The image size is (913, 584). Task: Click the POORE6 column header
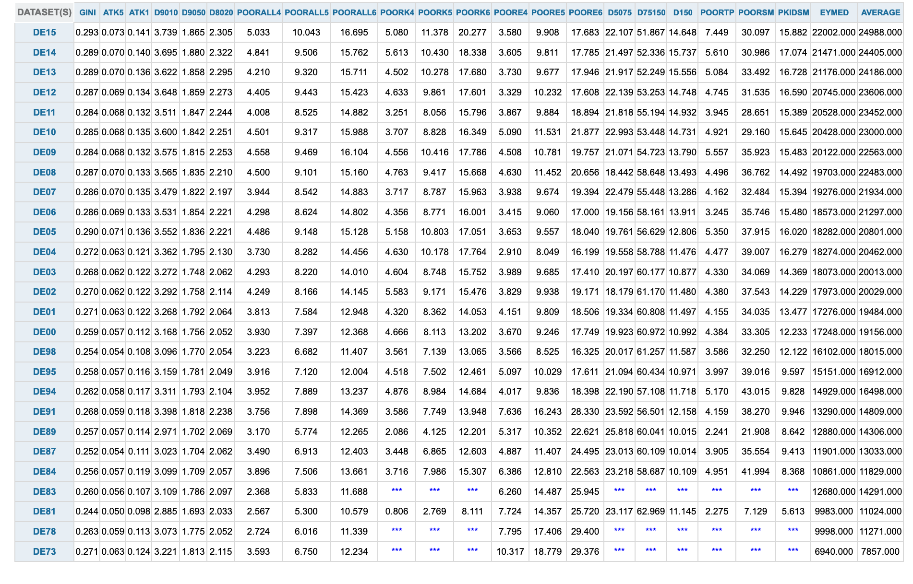tap(585, 12)
